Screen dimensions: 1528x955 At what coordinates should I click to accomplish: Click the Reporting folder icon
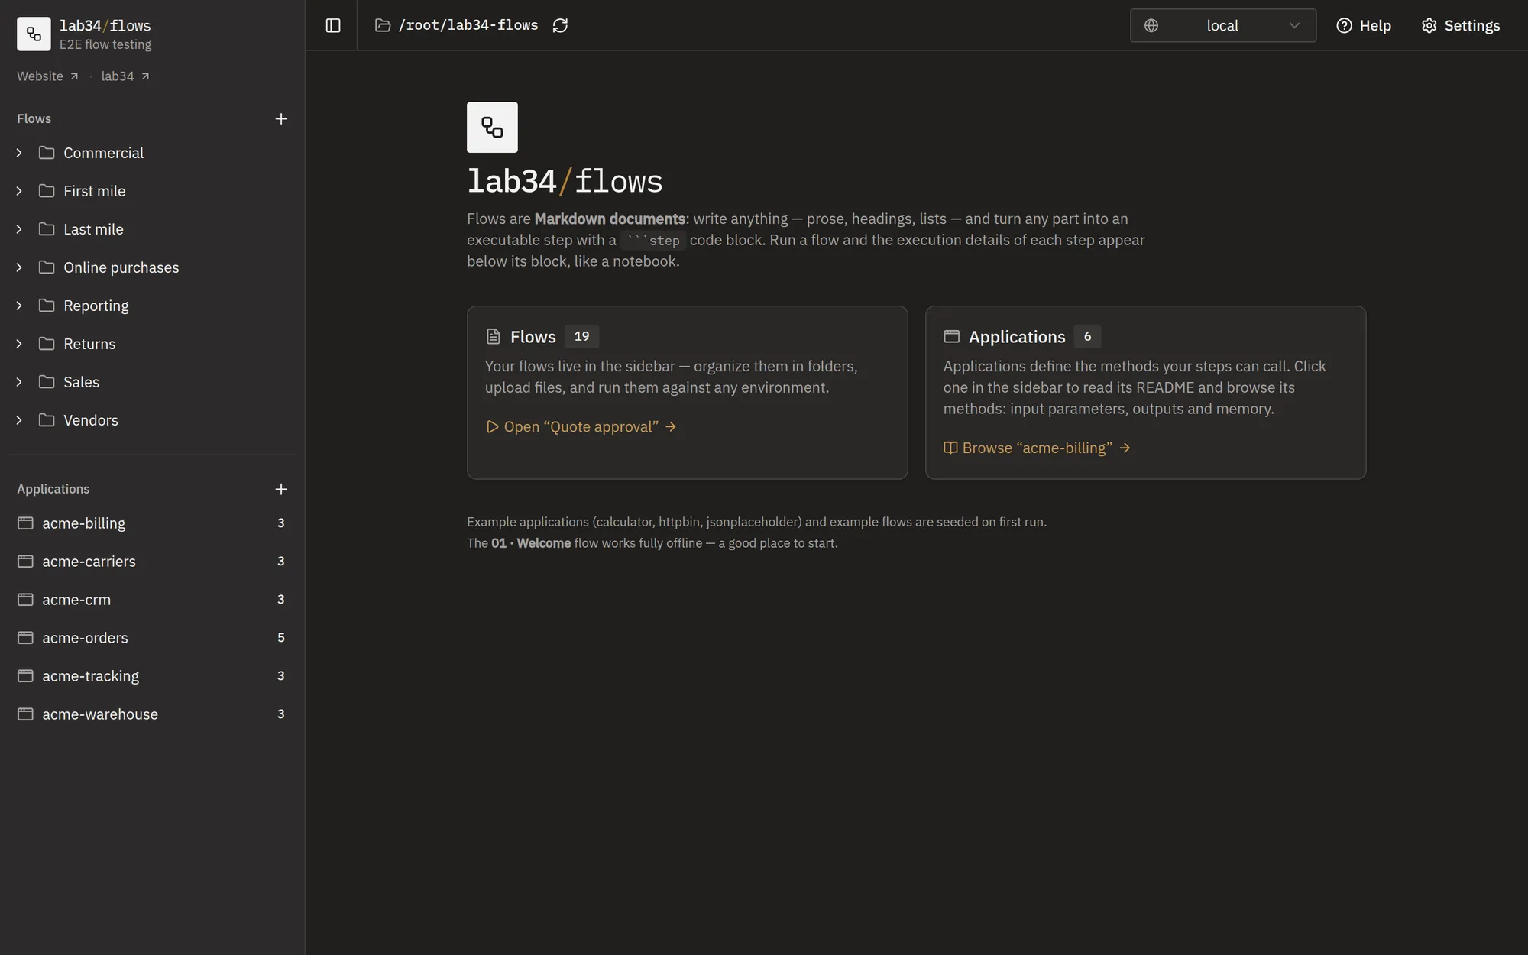[x=47, y=305]
